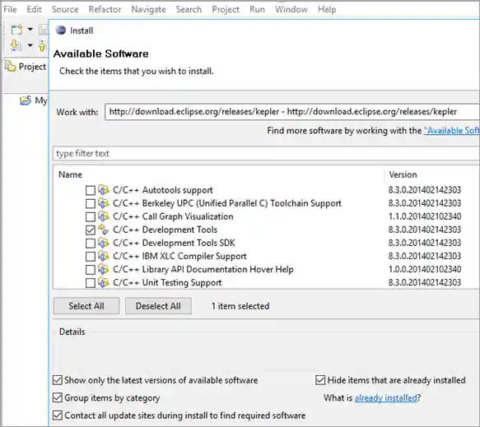The width and height of the screenshot is (480, 427).
Task: Click the C project folder icon in Project Explorer
Action: pyautogui.click(x=26, y=100)
